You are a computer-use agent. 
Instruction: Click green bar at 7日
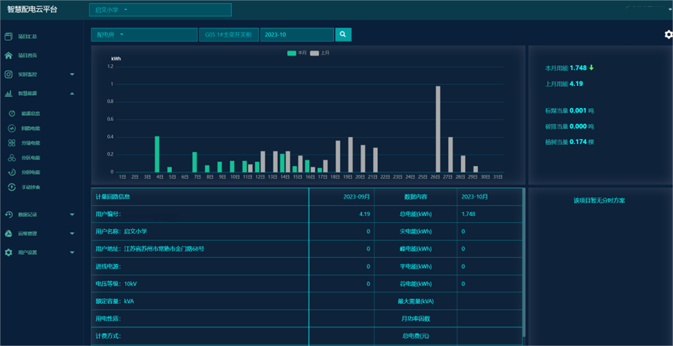[194, 162]
